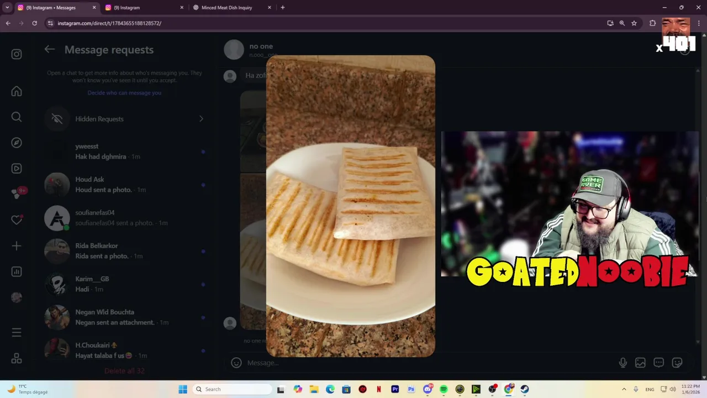Open Reels icon in sidebar

17,169
